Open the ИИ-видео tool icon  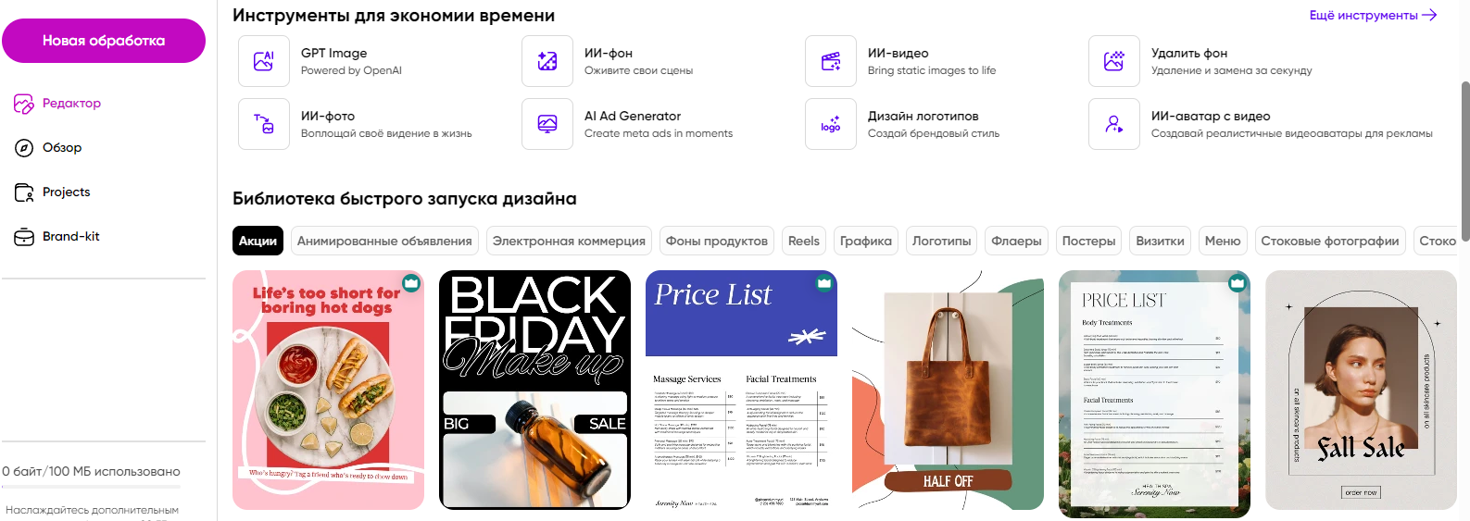coord(831,61)
